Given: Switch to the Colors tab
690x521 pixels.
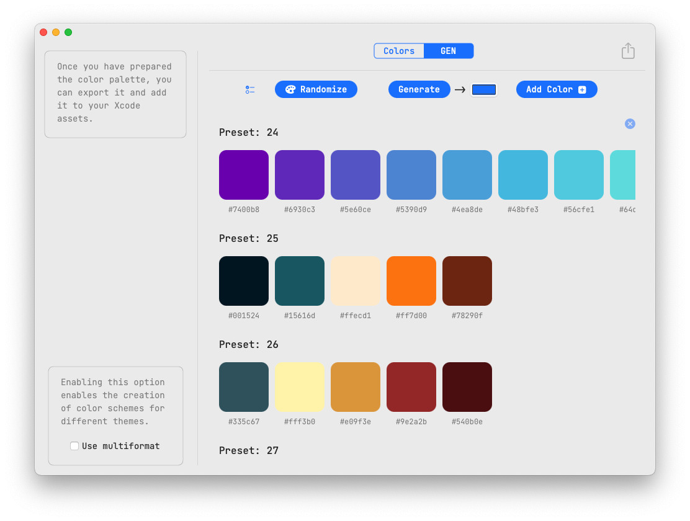Looking at the screenshot, I should tap(399, 51).
